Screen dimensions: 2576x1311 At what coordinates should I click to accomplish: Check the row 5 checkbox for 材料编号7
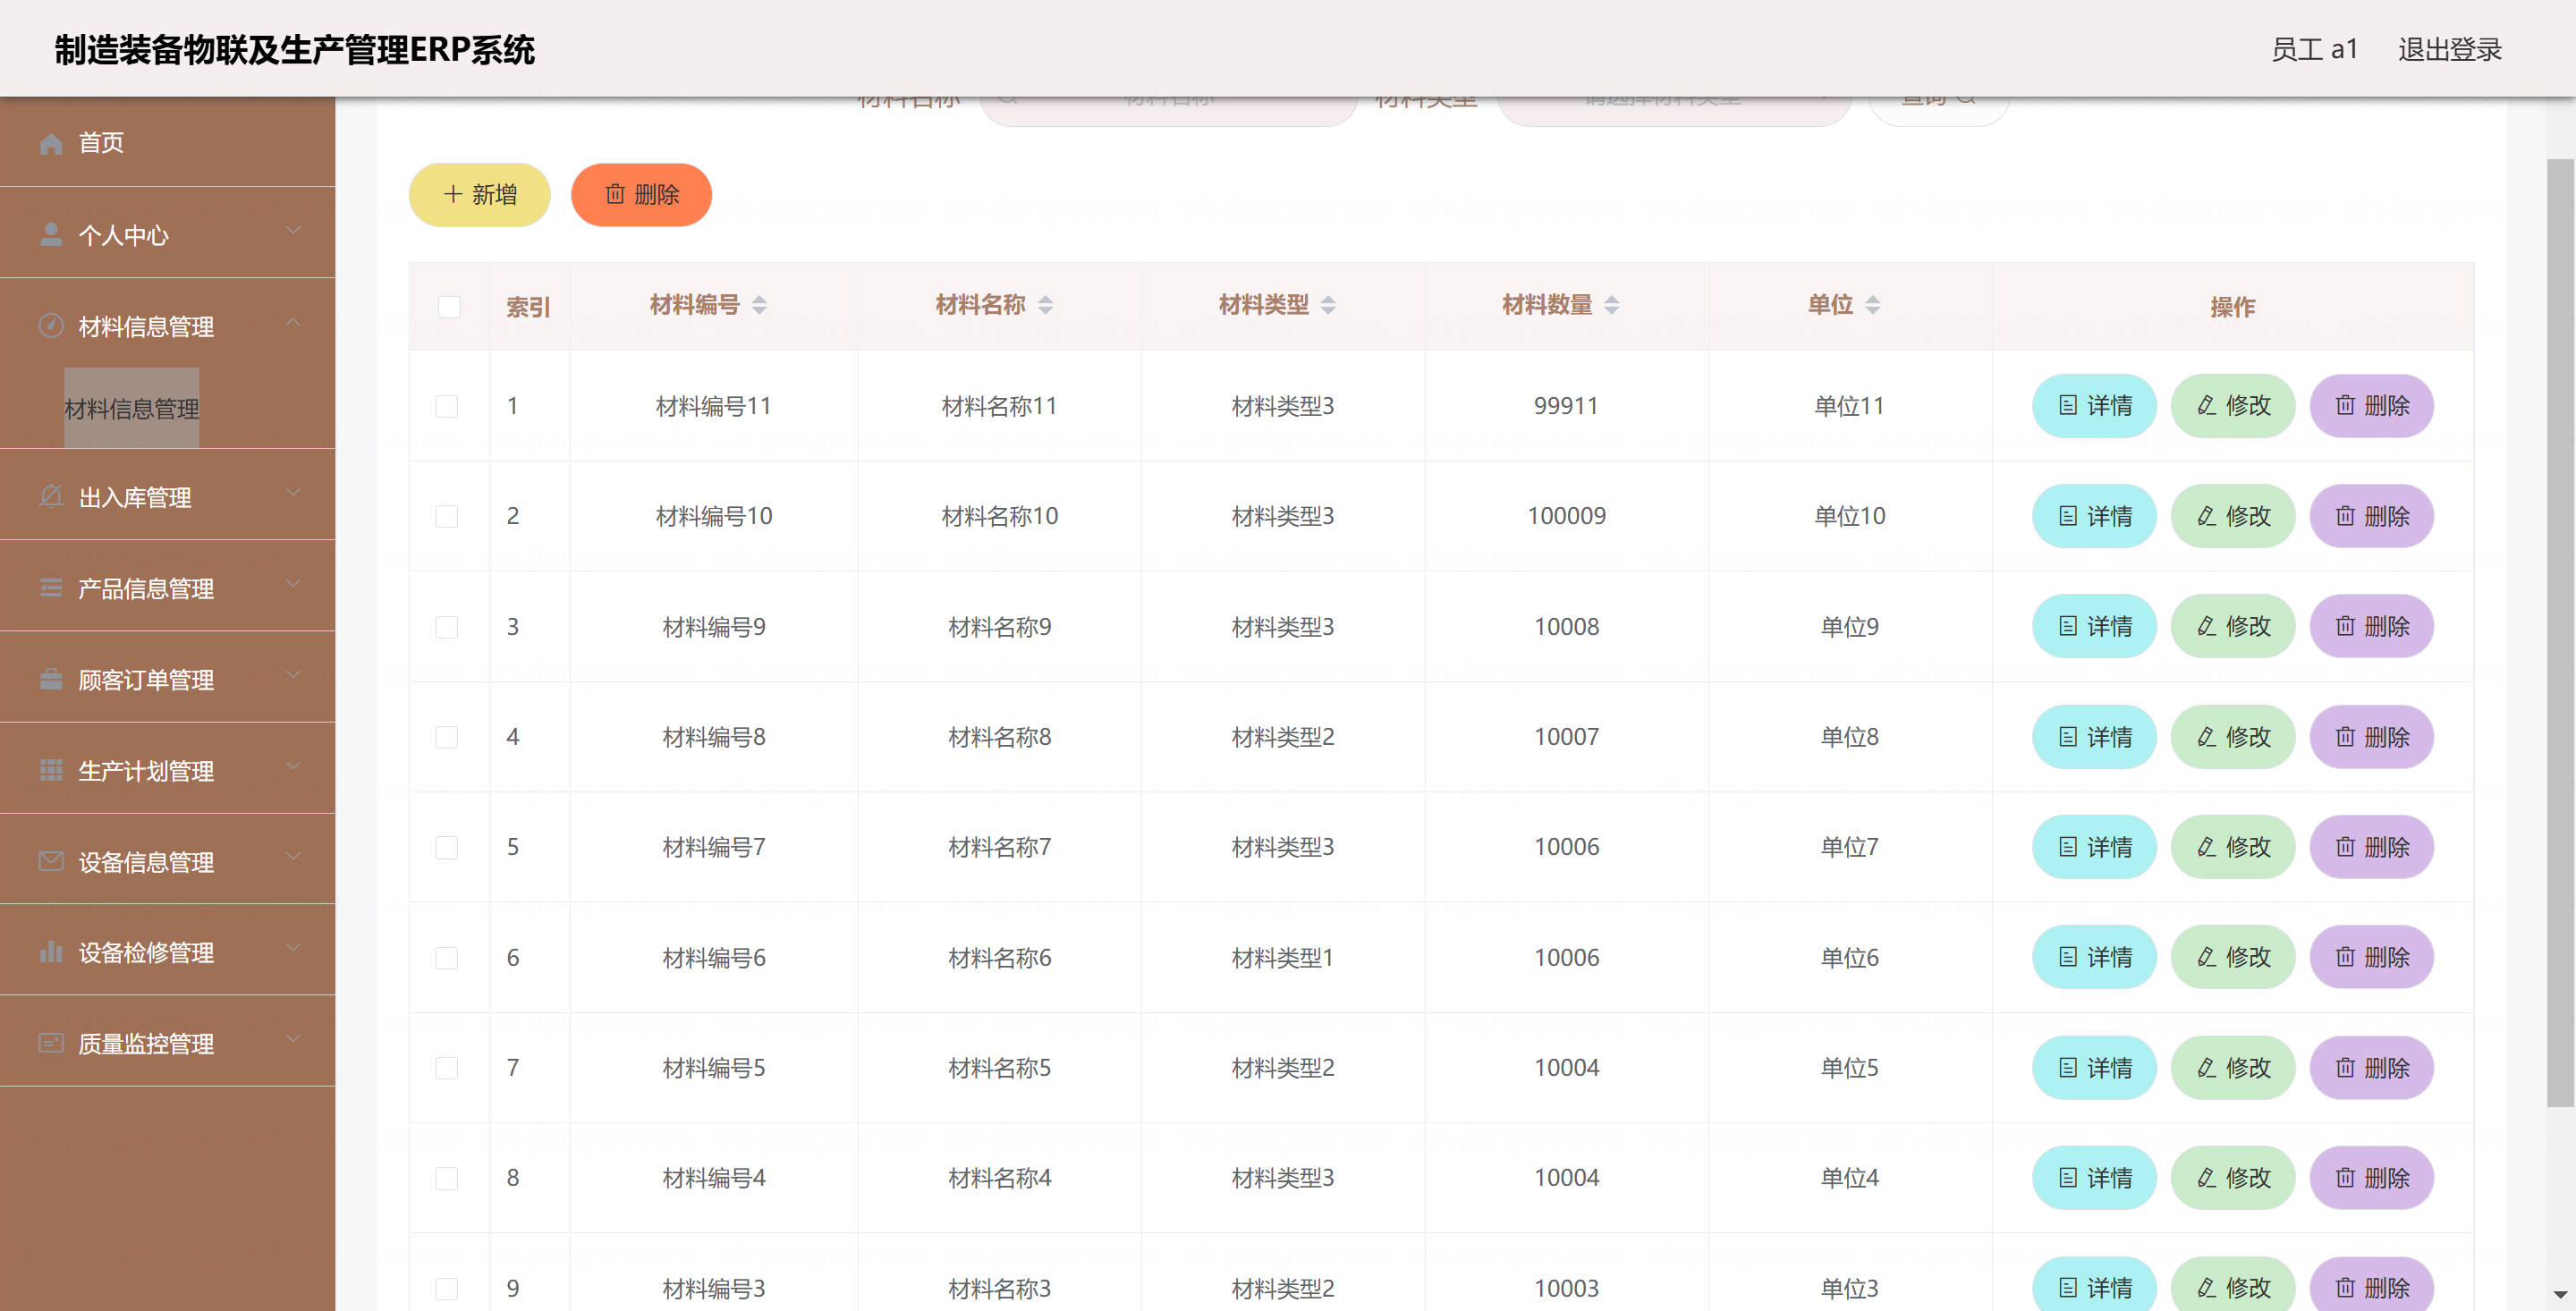click(x=447, y=847)
